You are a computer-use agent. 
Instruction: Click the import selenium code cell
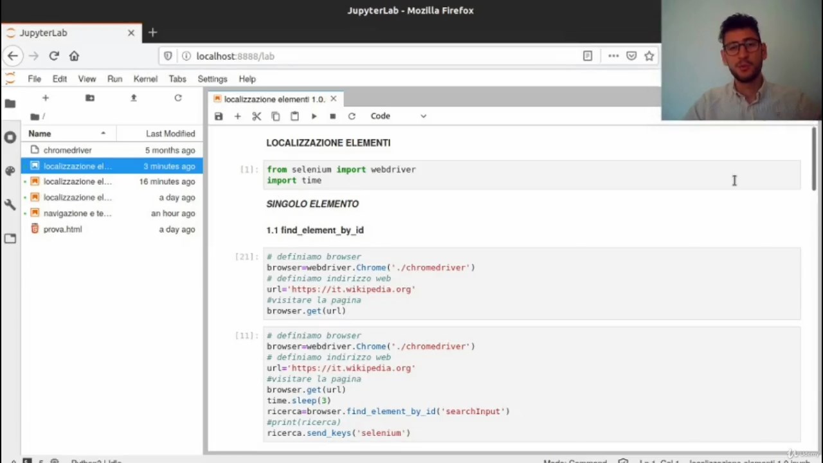point(532,175)
